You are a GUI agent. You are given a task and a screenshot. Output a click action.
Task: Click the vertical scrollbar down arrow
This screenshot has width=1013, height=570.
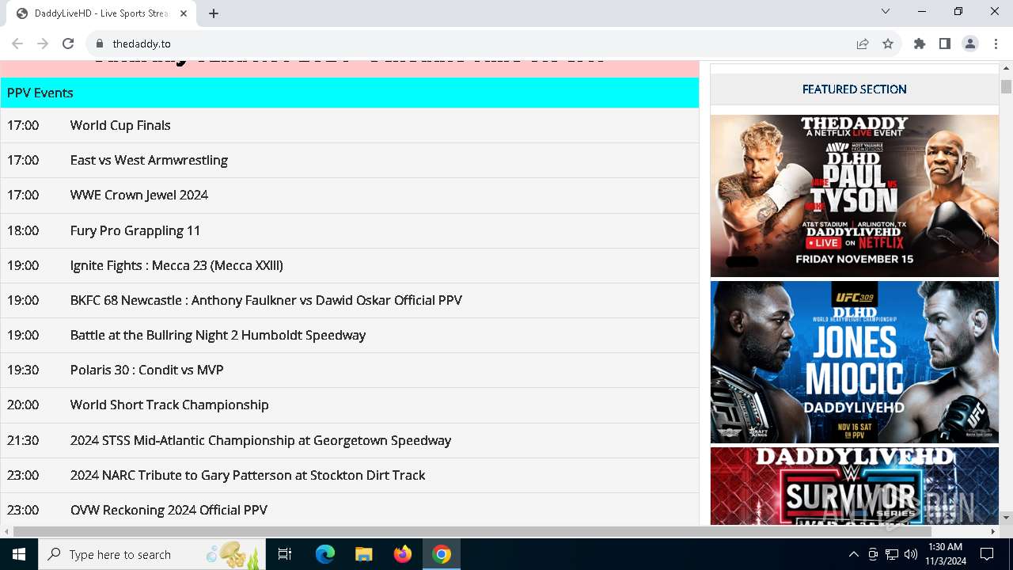(1006, 518)
